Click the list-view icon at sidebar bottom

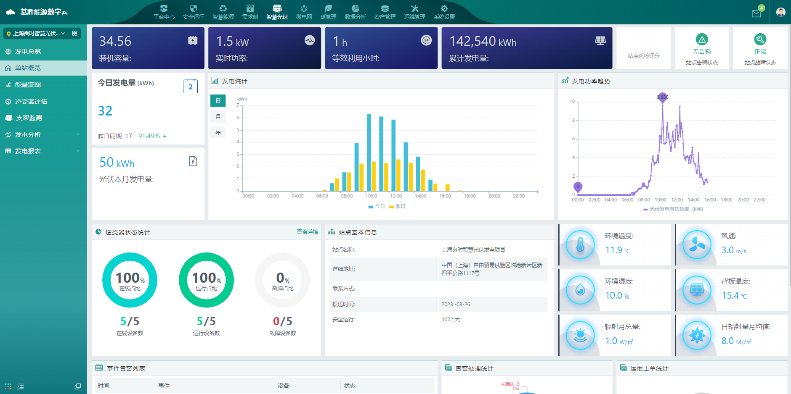pos(21,386)
